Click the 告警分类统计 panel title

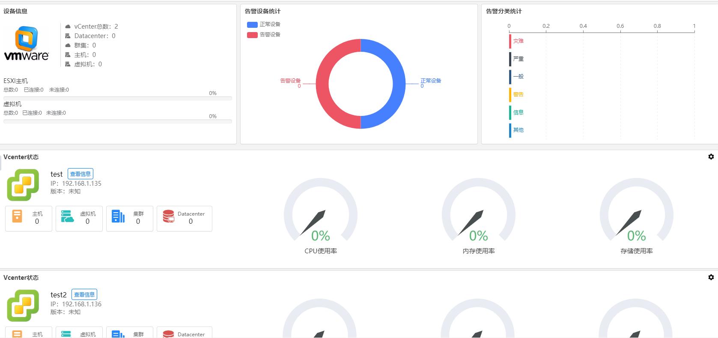(504, 11)
